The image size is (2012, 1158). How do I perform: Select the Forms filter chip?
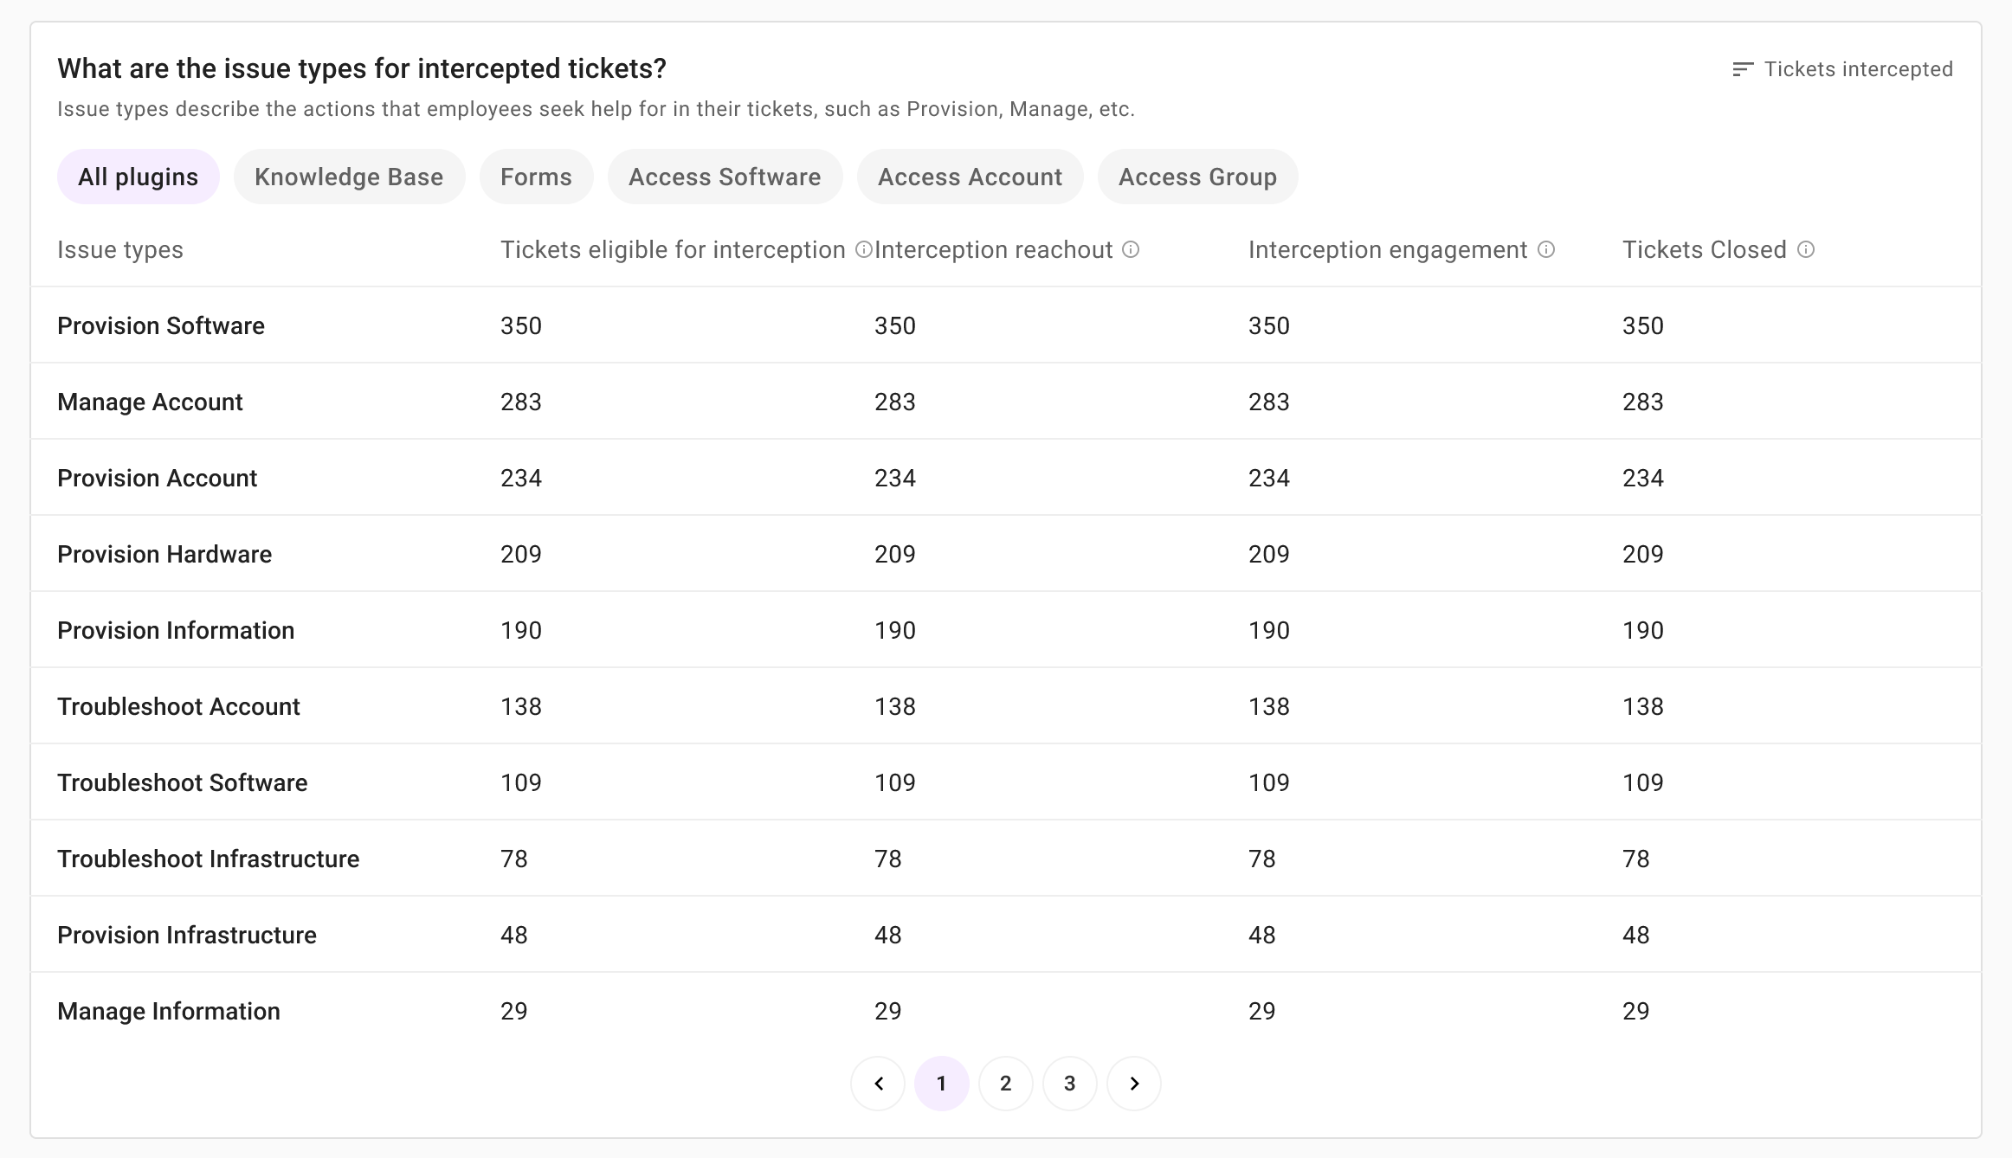tap(537, 177)
